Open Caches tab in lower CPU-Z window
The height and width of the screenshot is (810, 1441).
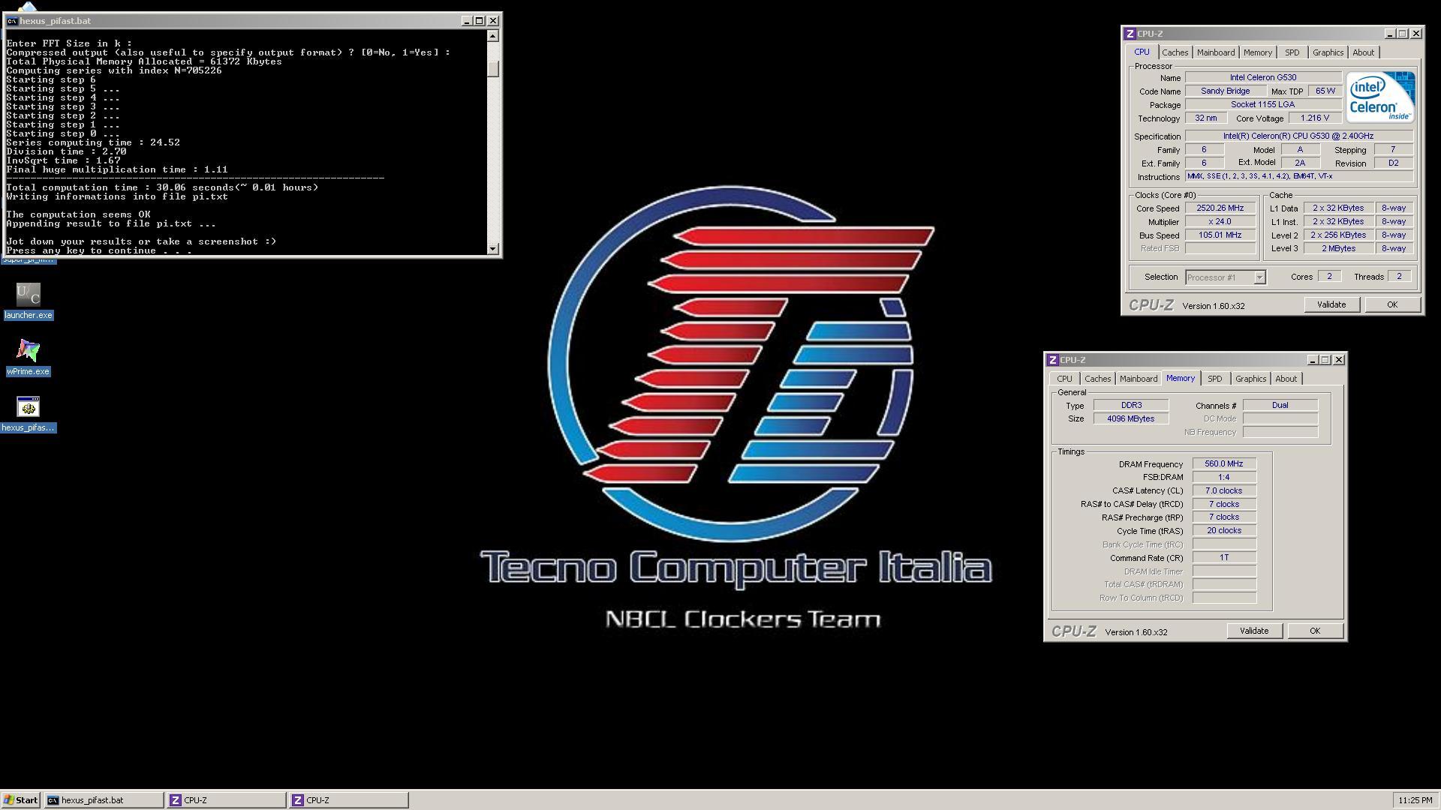coord(1097,379)
